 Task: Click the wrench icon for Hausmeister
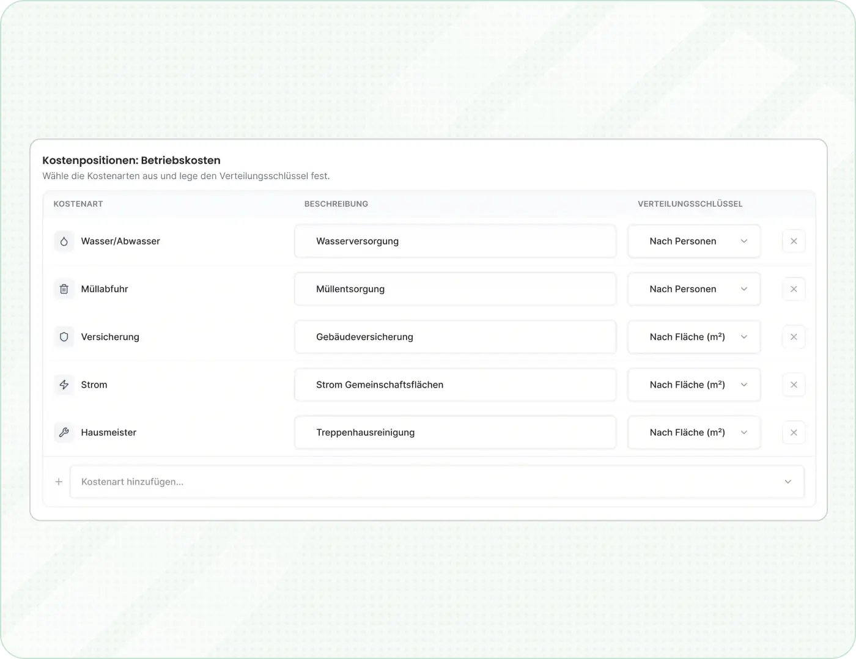coord(64,432)
